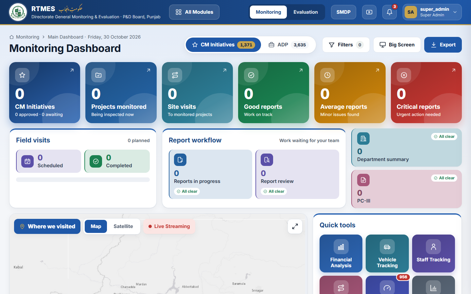Start Live Streaming
Image resolution: width=471 pixels, height=294 pixels.
tap(169, 226)
